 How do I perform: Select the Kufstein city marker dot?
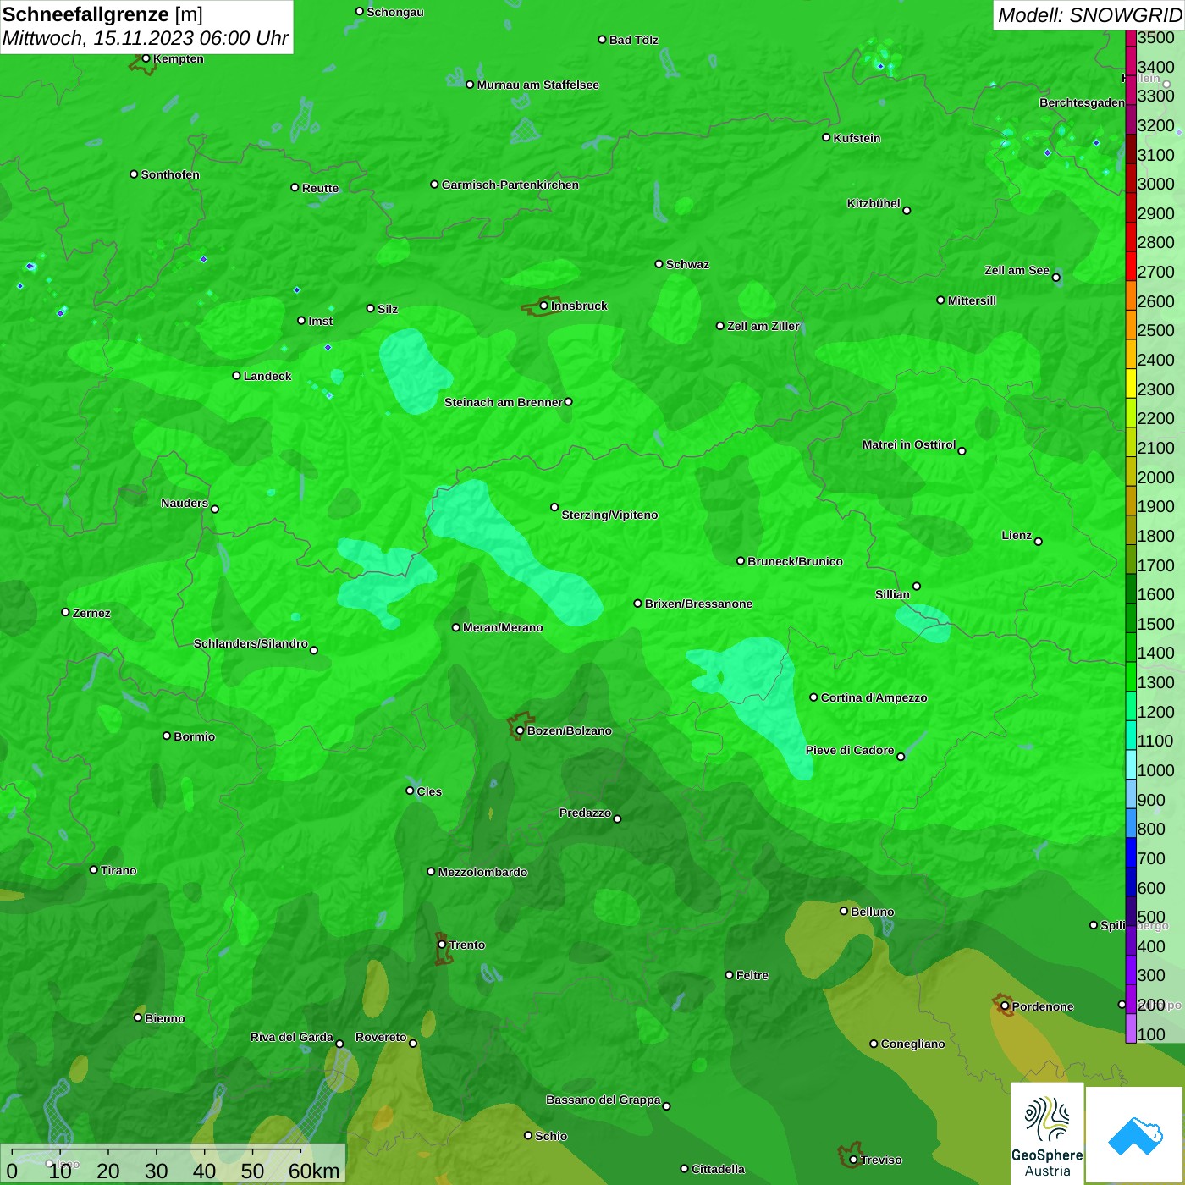click(827, 137)
